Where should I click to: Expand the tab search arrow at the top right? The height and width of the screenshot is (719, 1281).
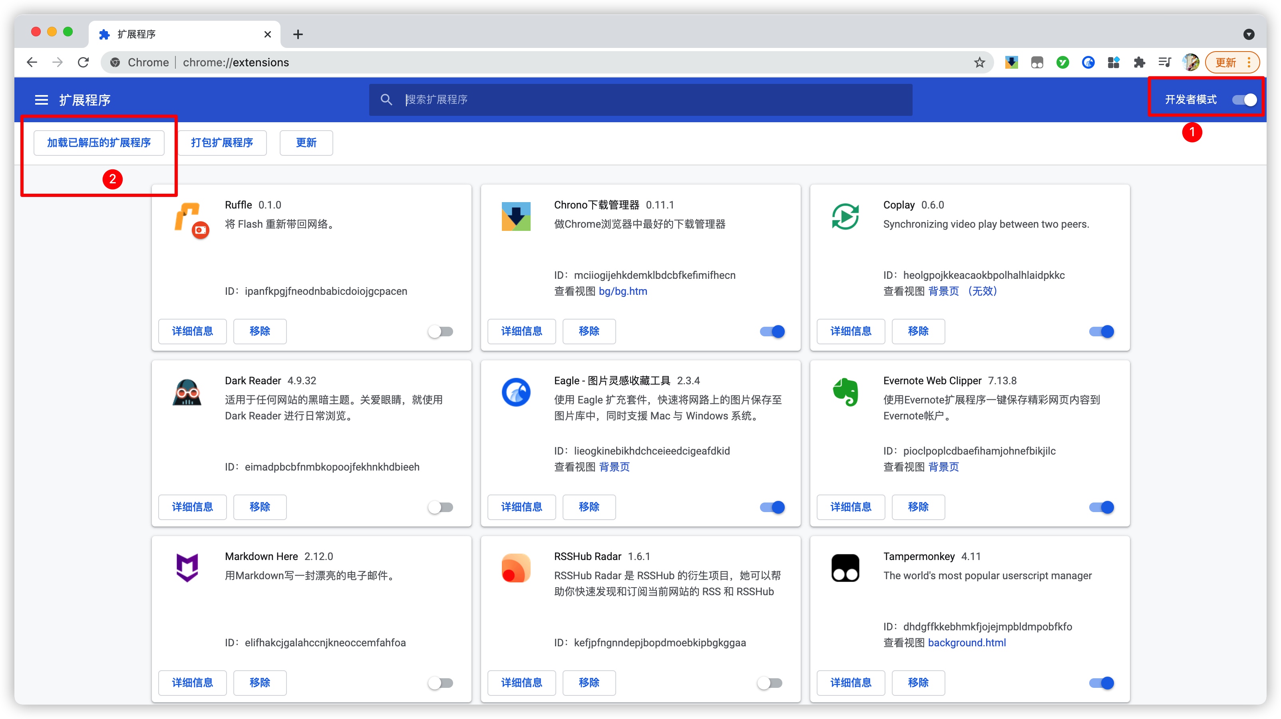coord(1249,34)
